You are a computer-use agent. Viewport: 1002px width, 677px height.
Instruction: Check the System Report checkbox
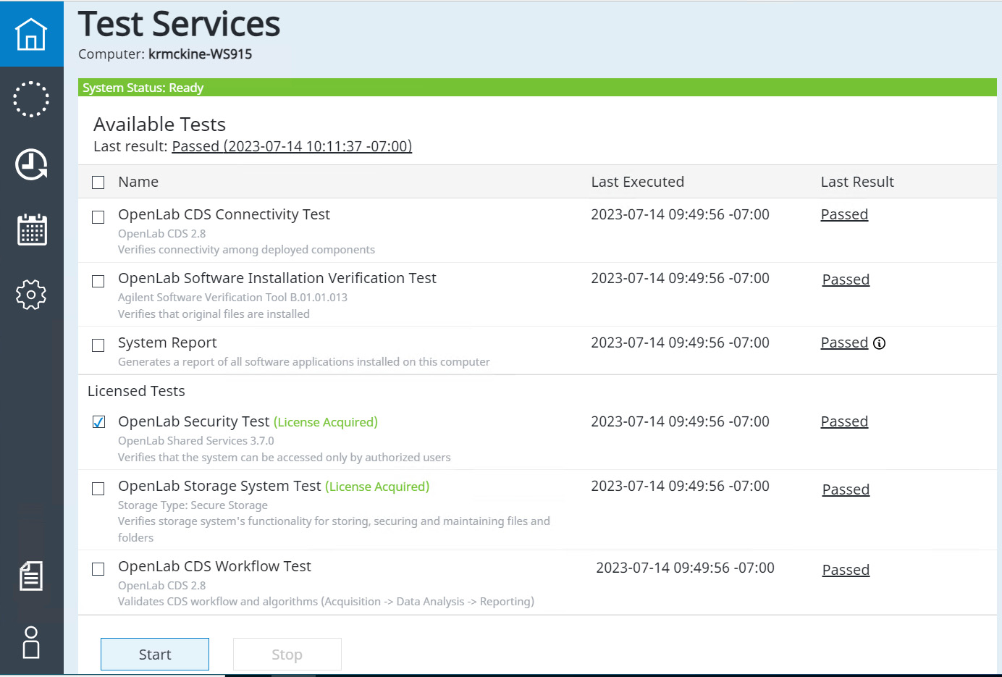pos(98,345)
